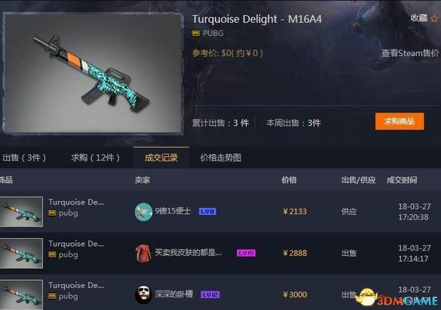Click the seller name 买卖我皮肤的都是...

pos(188,253)
